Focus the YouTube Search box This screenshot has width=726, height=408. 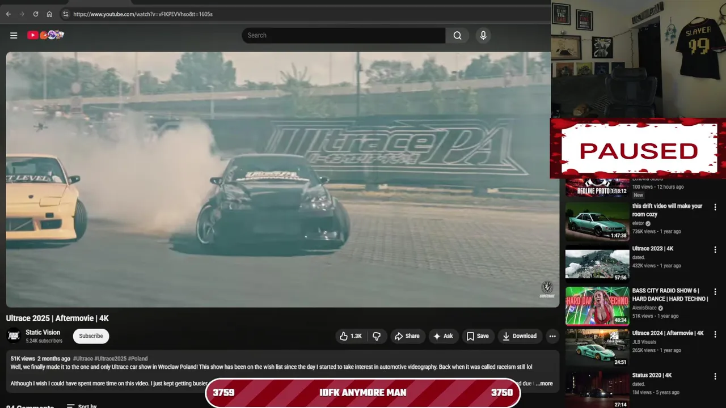[344, 35]
